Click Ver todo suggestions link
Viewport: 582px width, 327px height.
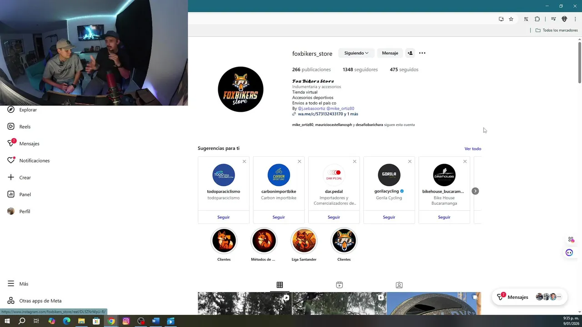coord(472,149)
